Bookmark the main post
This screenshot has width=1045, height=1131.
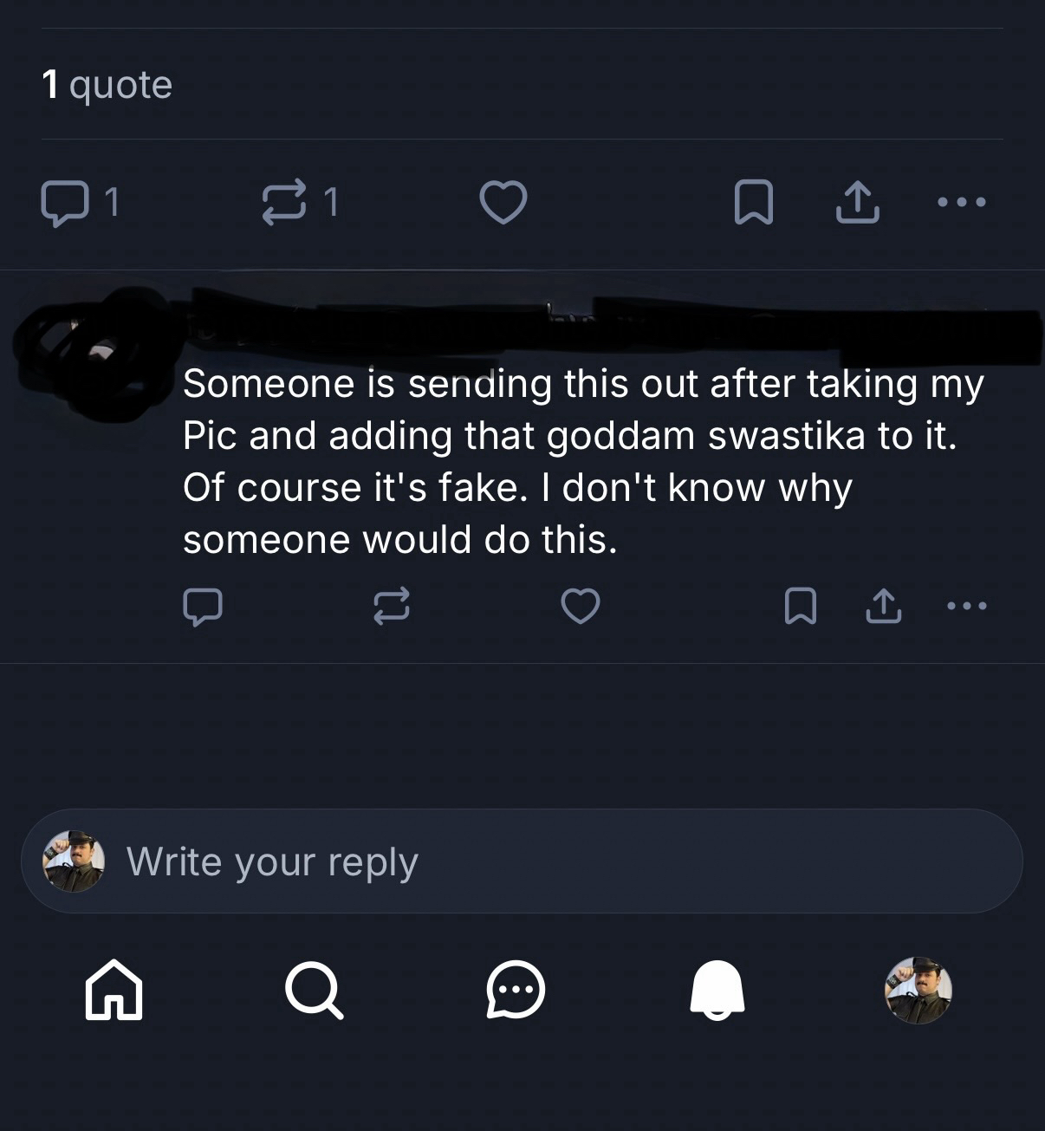point(753,203)
